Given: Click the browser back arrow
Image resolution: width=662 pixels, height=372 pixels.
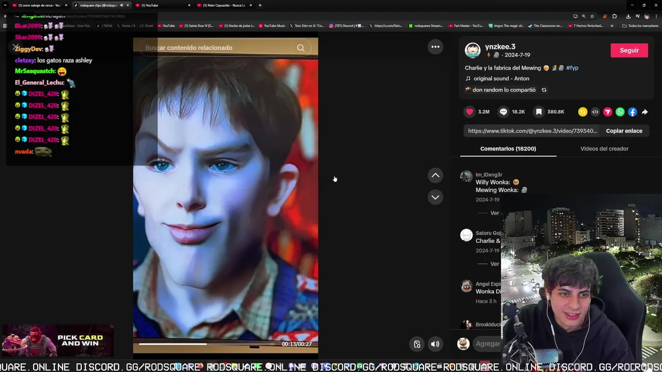Looking at the screenshot, I should [x=5, y=16].
